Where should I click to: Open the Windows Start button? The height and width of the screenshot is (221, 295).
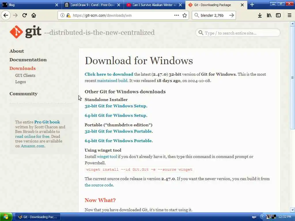[x=6, y=217]
